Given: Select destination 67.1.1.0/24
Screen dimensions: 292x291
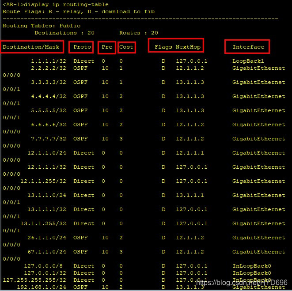Looking at the screenshot, I should [x=47, y=252].
